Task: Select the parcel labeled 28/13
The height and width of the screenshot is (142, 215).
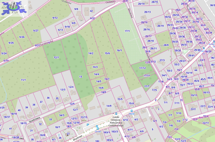Action: tap(147, 12)
